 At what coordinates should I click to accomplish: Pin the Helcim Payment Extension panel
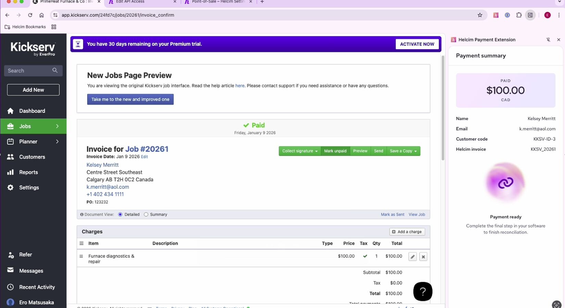pyautogui.click(x=548, y=40)
